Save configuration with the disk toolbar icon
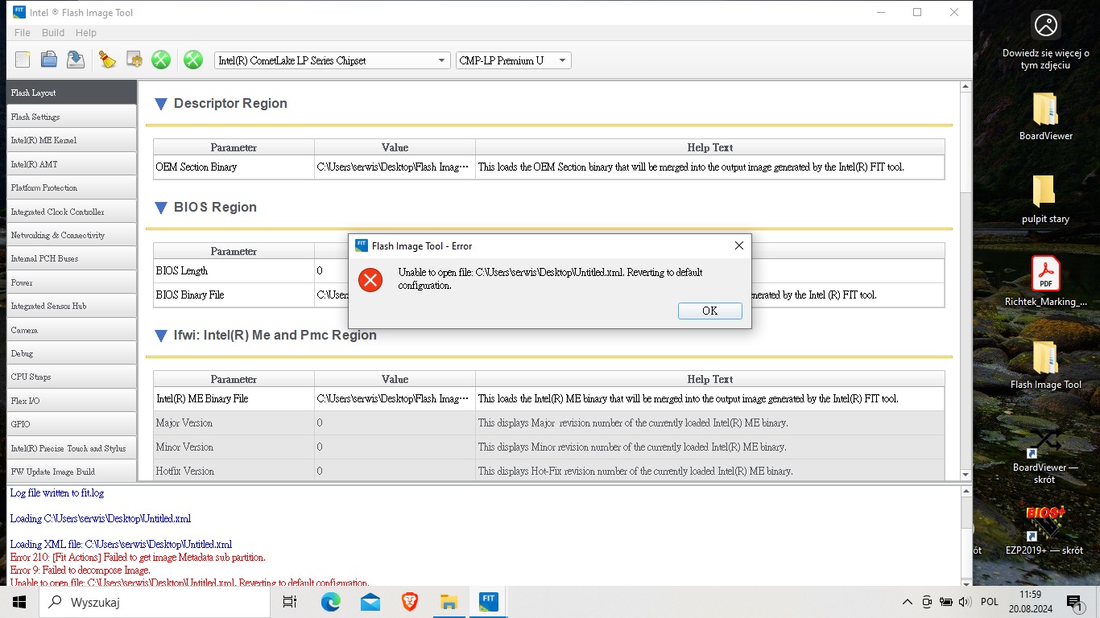The image size is (1100, 618). click(x=76, y=60)
